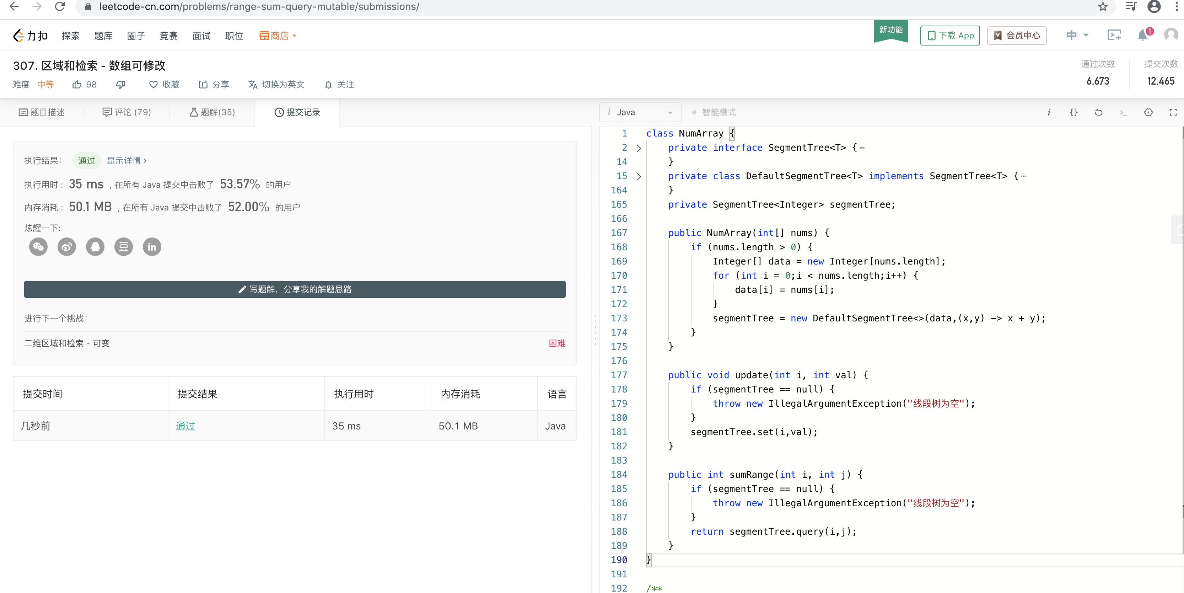Follow the problem with 关注
The image size is (1184, 593).
coord(339,85)
